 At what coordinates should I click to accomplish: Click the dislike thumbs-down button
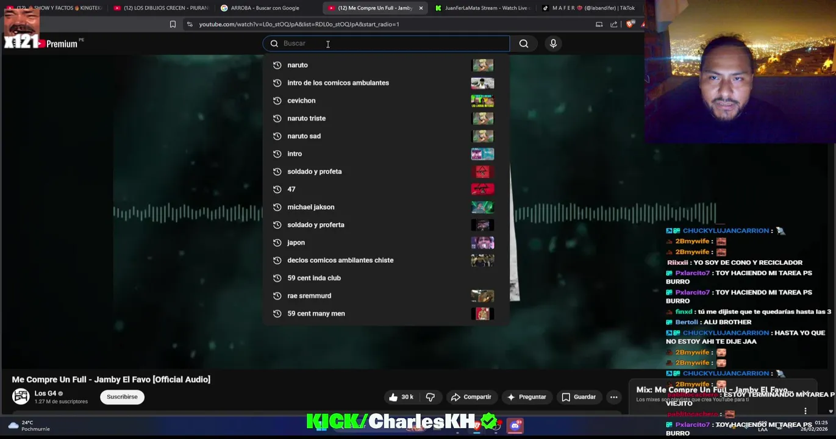[x=430, y=397]
